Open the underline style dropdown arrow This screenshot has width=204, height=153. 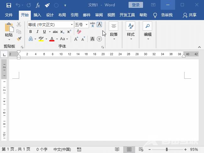coord(50,32)
